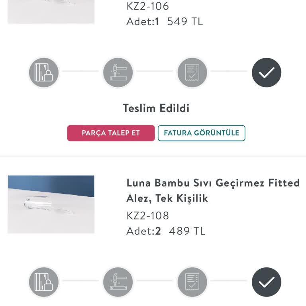Click the production step icon for KZ2-106 order
This screenshot has width=306, height=306.
coord(118,73)
